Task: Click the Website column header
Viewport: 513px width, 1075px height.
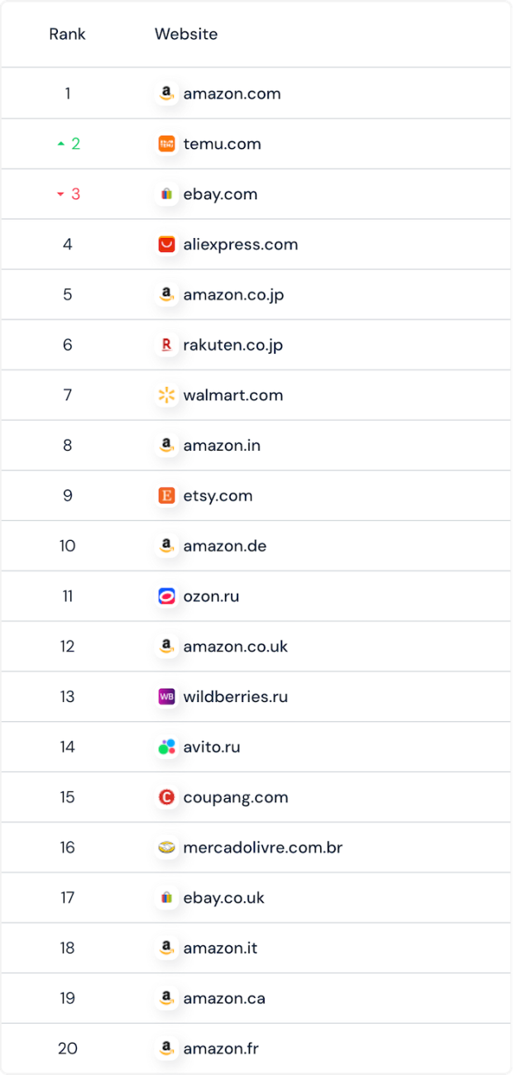Action: pos(185,34)
